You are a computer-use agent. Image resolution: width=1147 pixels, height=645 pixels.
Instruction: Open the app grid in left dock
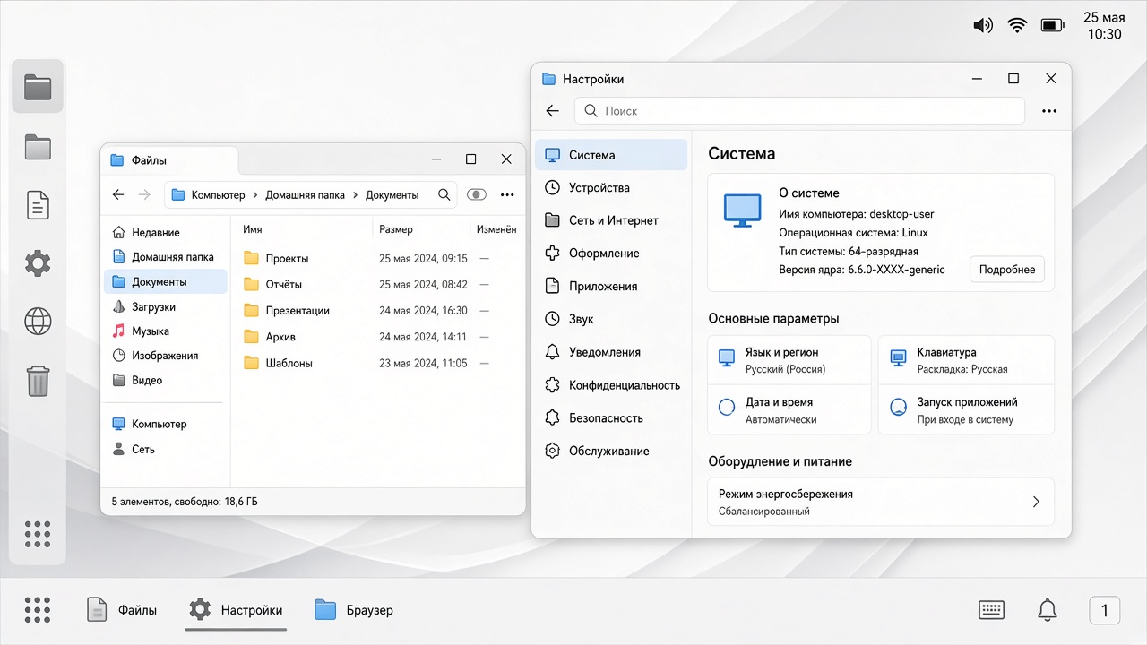(x=38, y=534)
